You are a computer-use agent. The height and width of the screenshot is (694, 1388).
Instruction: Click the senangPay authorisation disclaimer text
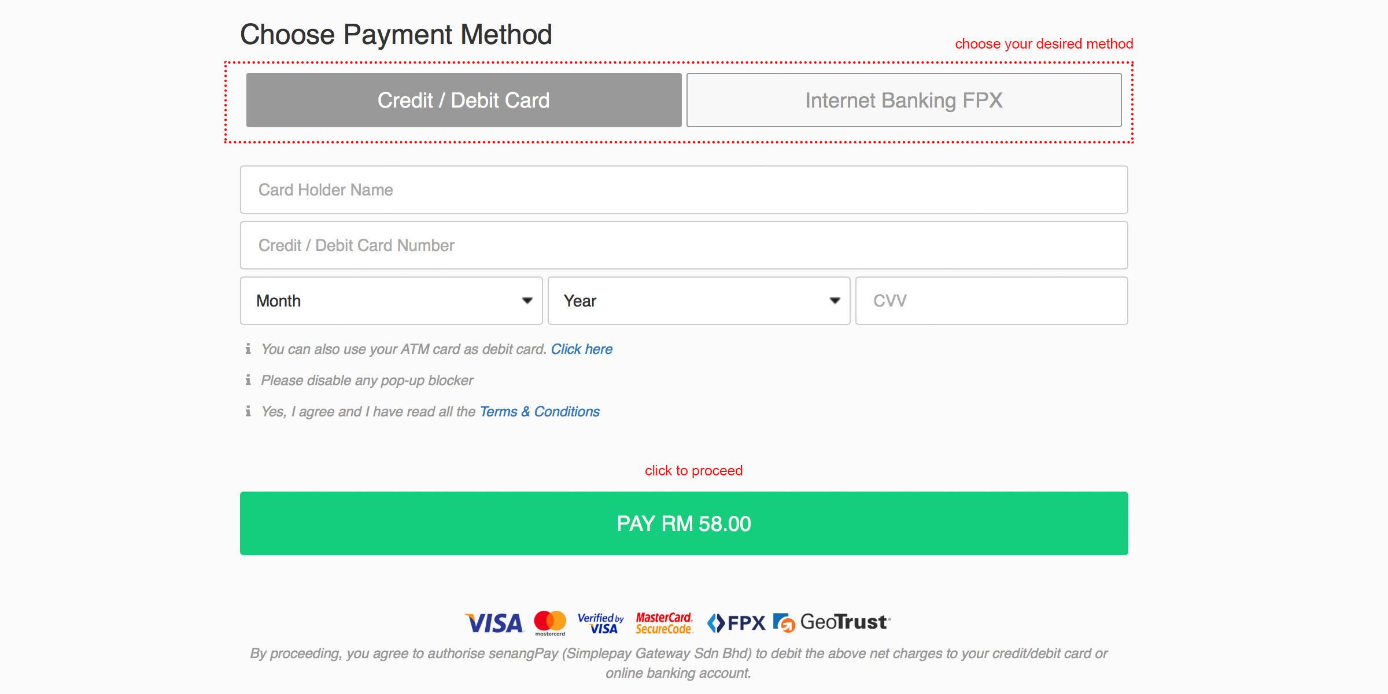[x=678, y=663]
